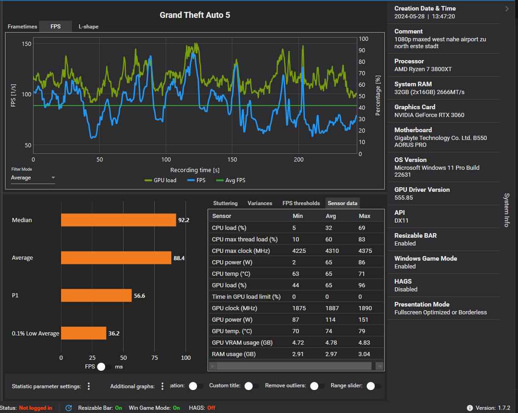Image resolution: width=518 pixels, height=413 pixels.
Task: Toggle GPU load legend entry
Action: [161, 180]
